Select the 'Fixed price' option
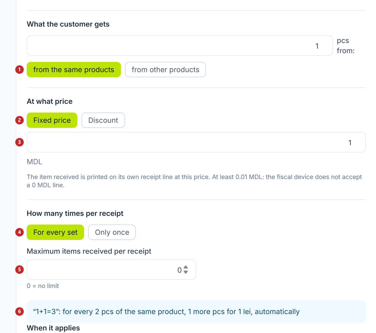Screen dimensions: 376x333 [52, 120]
